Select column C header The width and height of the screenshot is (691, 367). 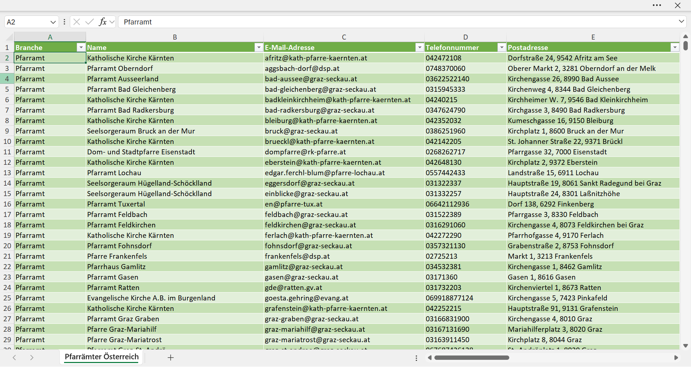(344, 37)
